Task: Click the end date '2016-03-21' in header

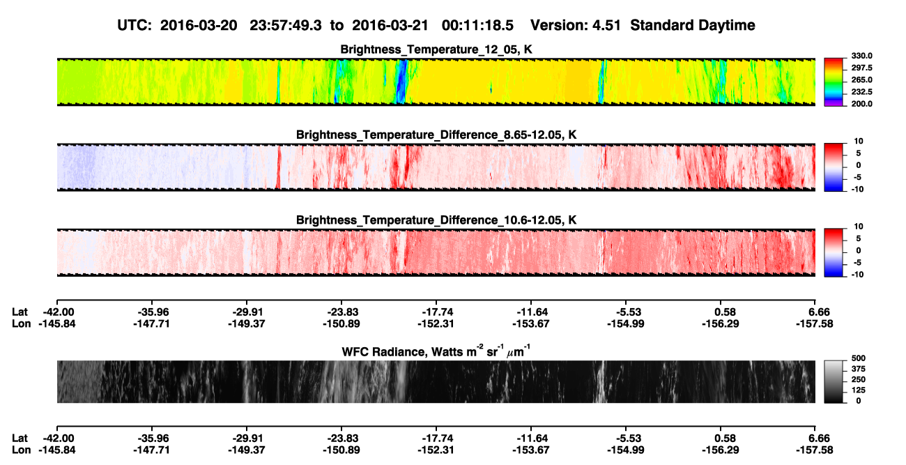Action: pyautogui.click(x=392, y=25)
